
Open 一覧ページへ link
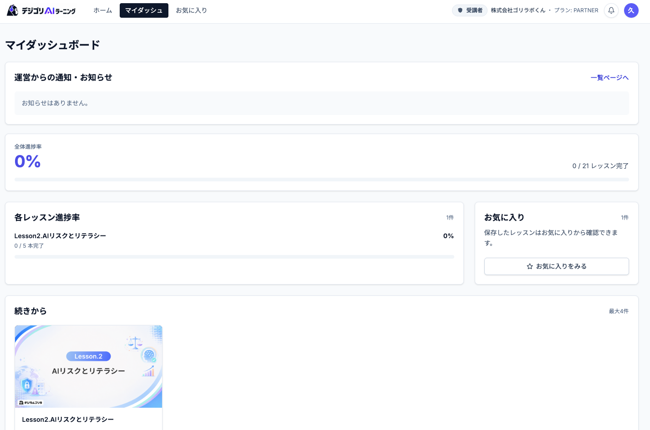(x=609, y=78)
